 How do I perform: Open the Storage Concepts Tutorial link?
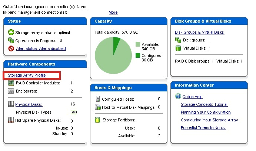[x=204, y=104]
